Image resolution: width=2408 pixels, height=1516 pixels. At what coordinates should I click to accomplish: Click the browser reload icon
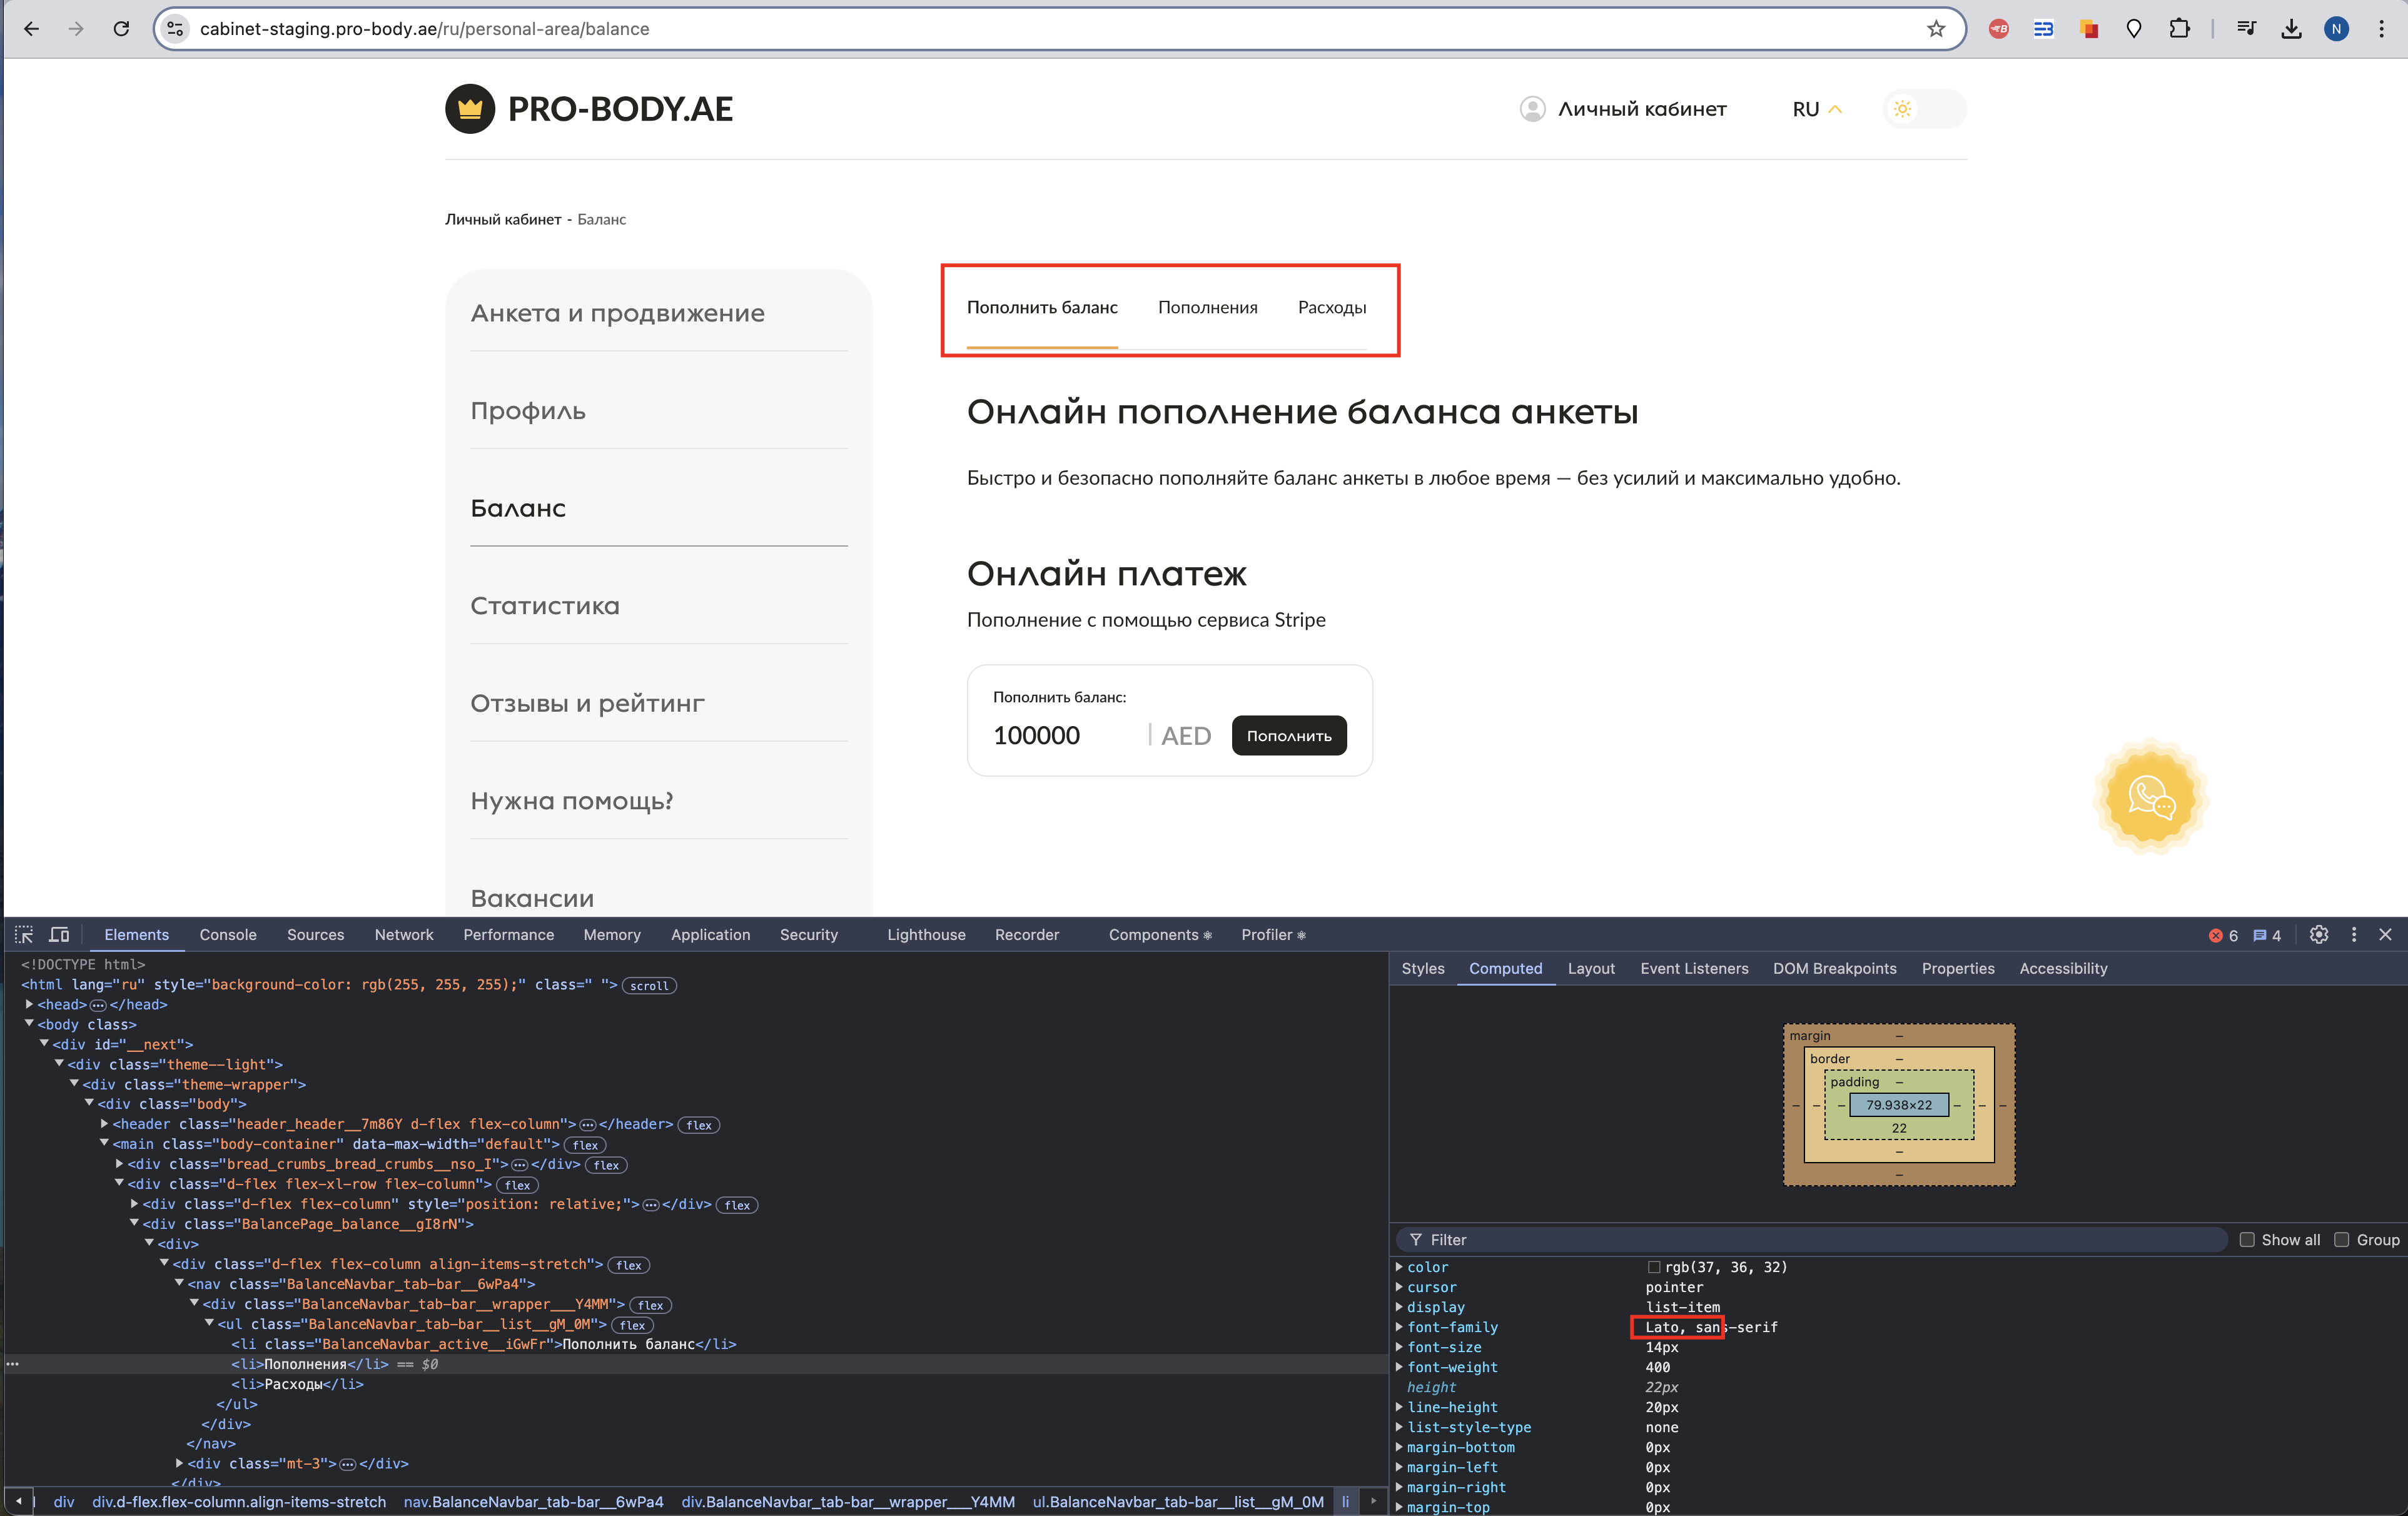121,29
